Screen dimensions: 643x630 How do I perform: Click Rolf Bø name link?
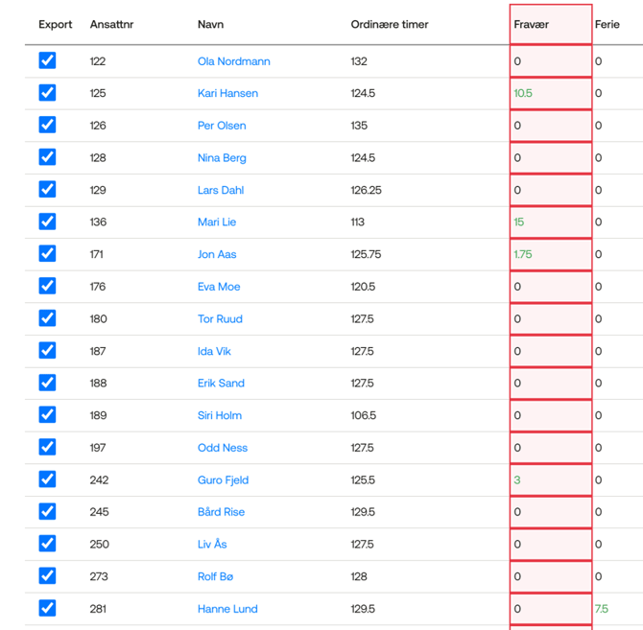click(215, 576)
